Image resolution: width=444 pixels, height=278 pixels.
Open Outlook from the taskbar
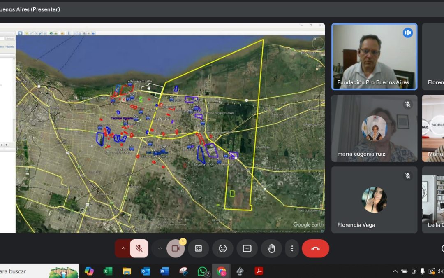pos(146,271)
